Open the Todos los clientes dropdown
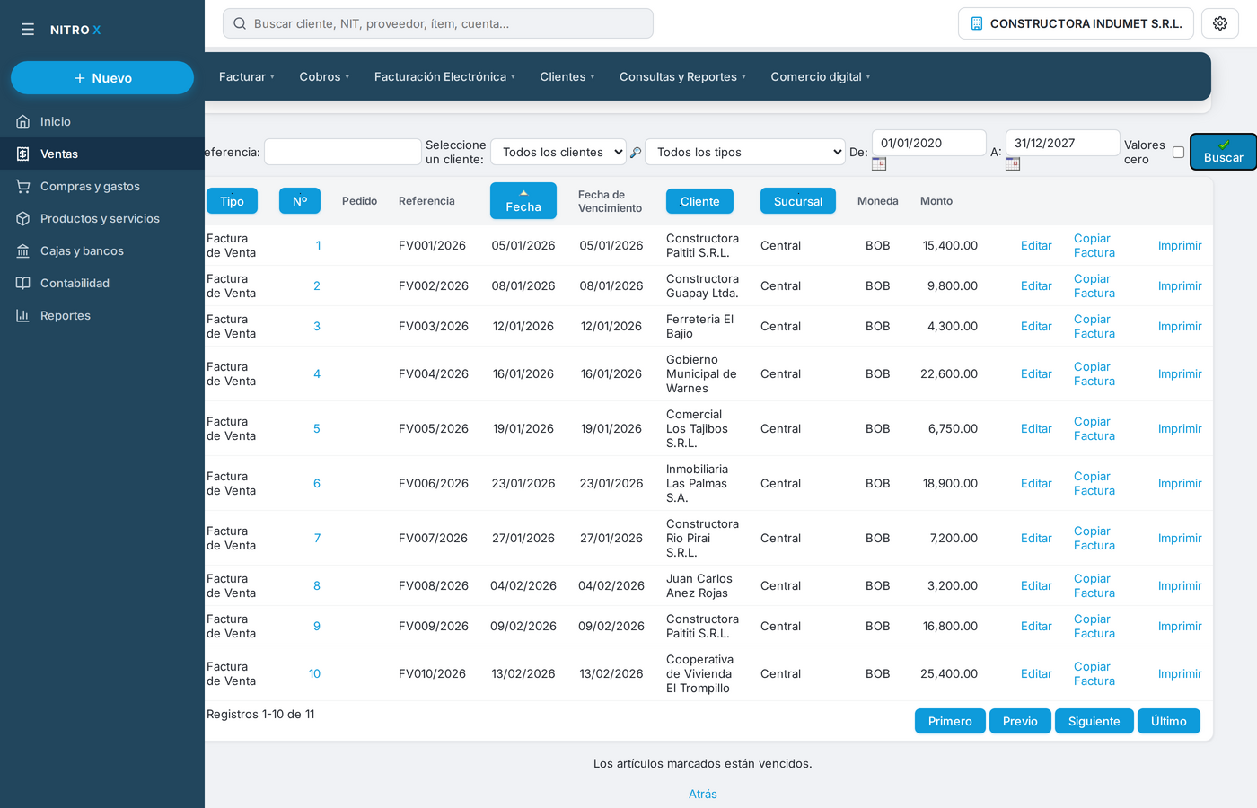The height and width of the screenshot is (808, 1257). (x=558, y=152)
